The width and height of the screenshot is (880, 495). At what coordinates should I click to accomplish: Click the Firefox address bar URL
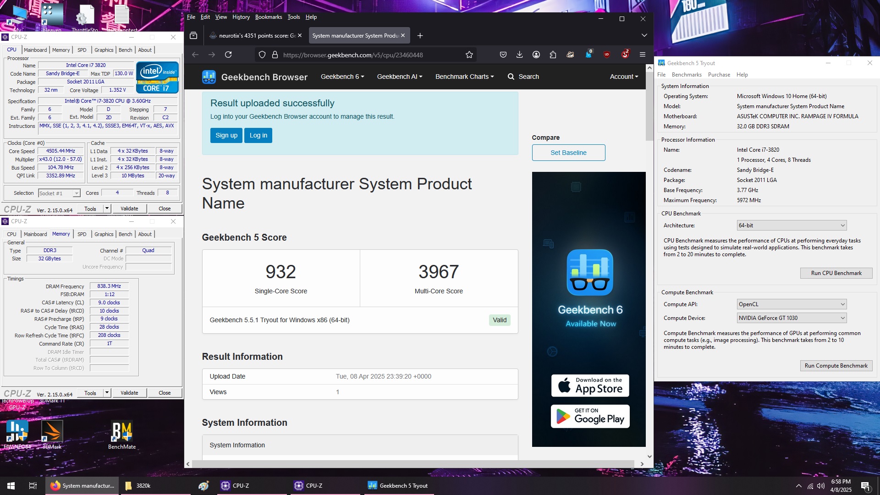(353, 55)
